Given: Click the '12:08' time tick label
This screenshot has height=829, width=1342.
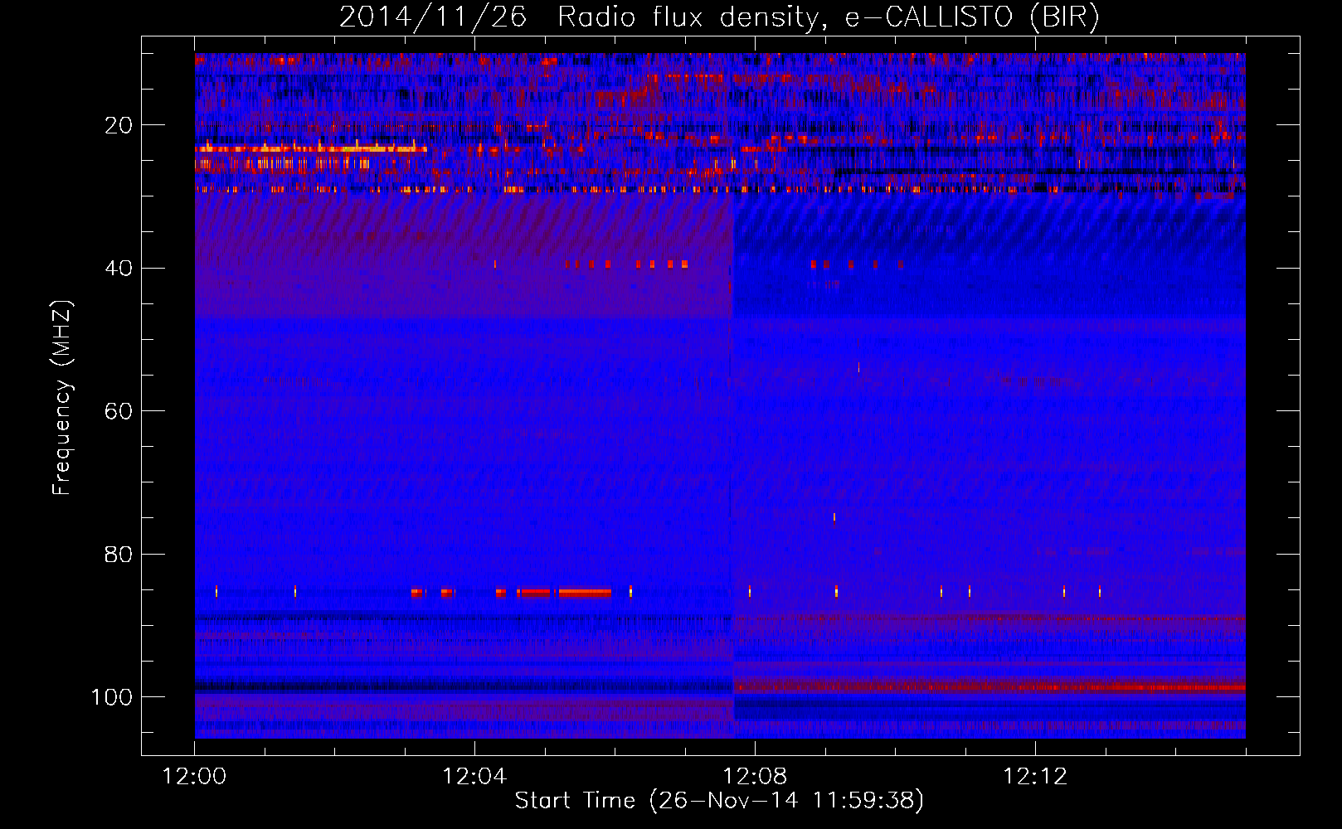Looking at the screenshot, I should pos(755,777).
